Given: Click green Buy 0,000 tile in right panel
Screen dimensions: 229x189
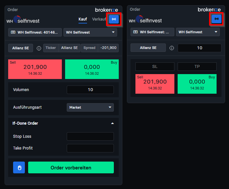Looking at the screenshot, I should [197, 84].
